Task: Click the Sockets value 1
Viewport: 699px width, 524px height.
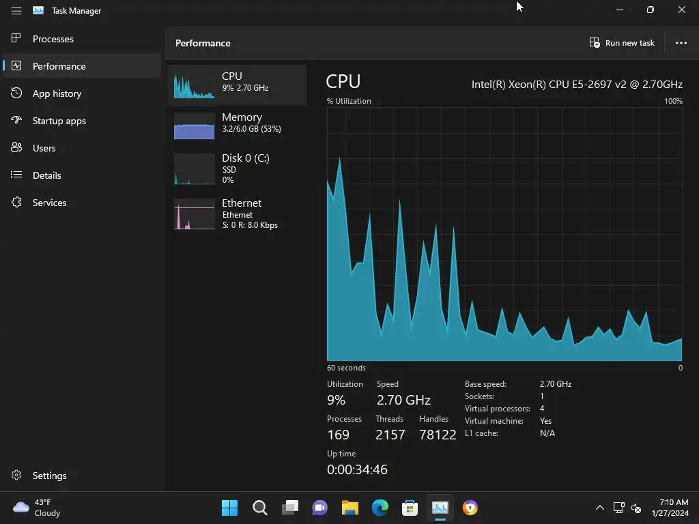Action: click(541, 396)
